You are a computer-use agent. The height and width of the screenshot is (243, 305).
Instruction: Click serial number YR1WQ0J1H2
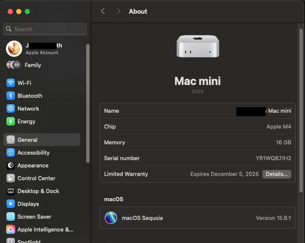[273, 158]
